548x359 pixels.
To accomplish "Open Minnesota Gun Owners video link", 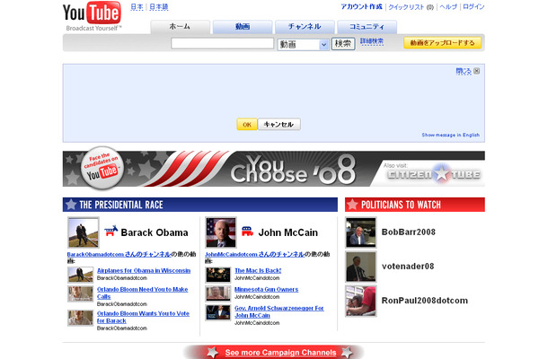I will point(266,290).
